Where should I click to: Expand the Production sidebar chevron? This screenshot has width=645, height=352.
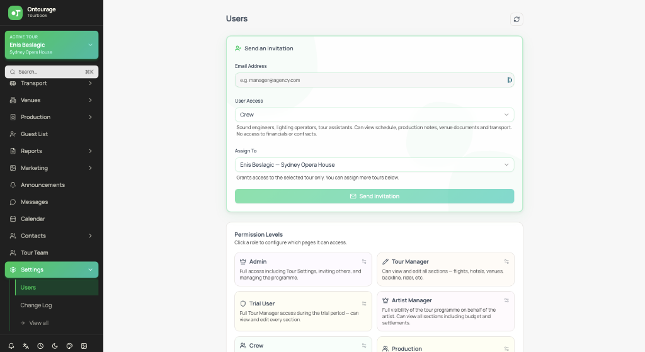pos(90,117)
